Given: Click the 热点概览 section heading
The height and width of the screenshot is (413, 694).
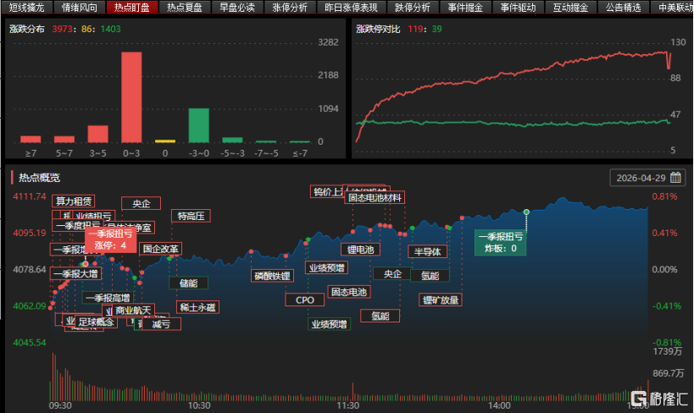Looking at the screenshot, I should tap(39, 178).
